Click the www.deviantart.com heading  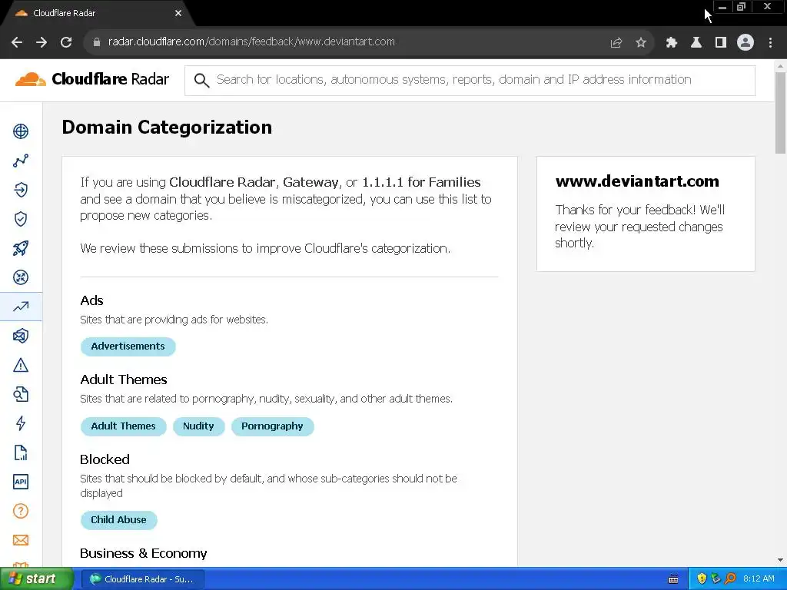tap(637, 181)
